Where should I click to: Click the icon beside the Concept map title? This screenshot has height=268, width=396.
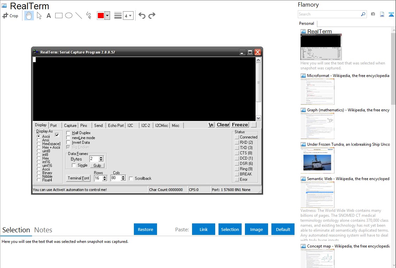(x=303, y=246)
